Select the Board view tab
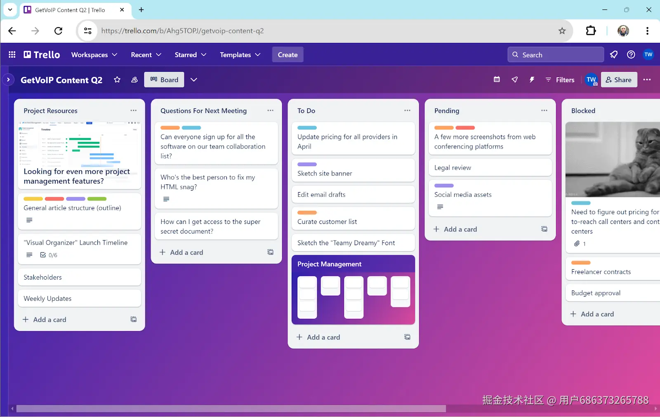This screenshot has width=660, height=417. point(164,80)
